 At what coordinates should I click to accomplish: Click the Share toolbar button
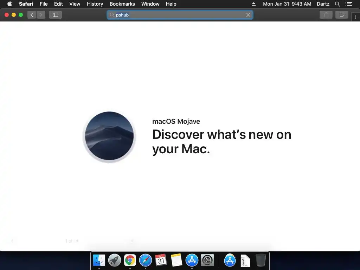tap(326, 15)
